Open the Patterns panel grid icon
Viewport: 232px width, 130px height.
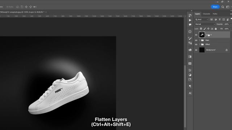pos(190,64)
